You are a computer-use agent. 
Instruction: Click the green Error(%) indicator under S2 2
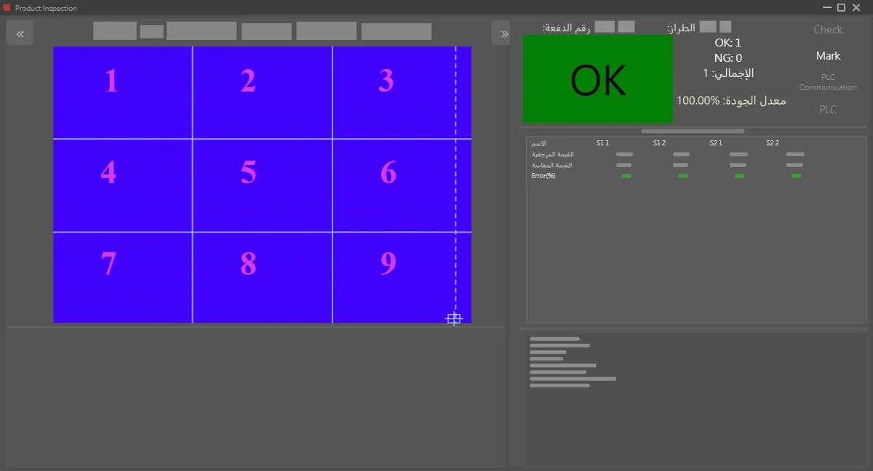click(797, 176)
